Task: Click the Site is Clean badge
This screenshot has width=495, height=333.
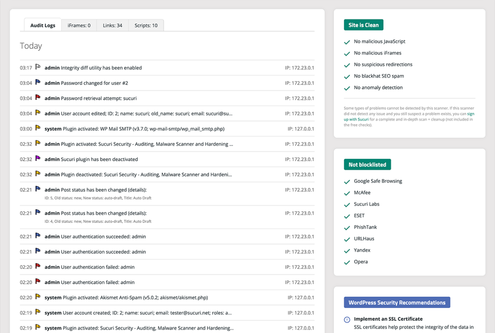Action: pyautogui.click(x=363, y=25)
